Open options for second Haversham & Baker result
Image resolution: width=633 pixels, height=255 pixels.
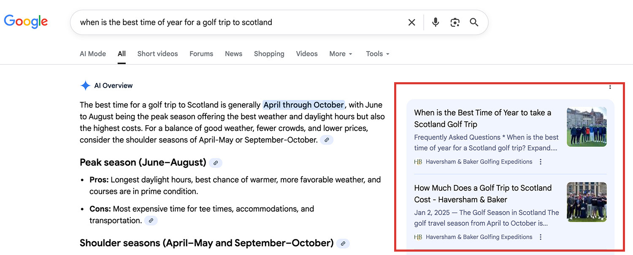541,237
